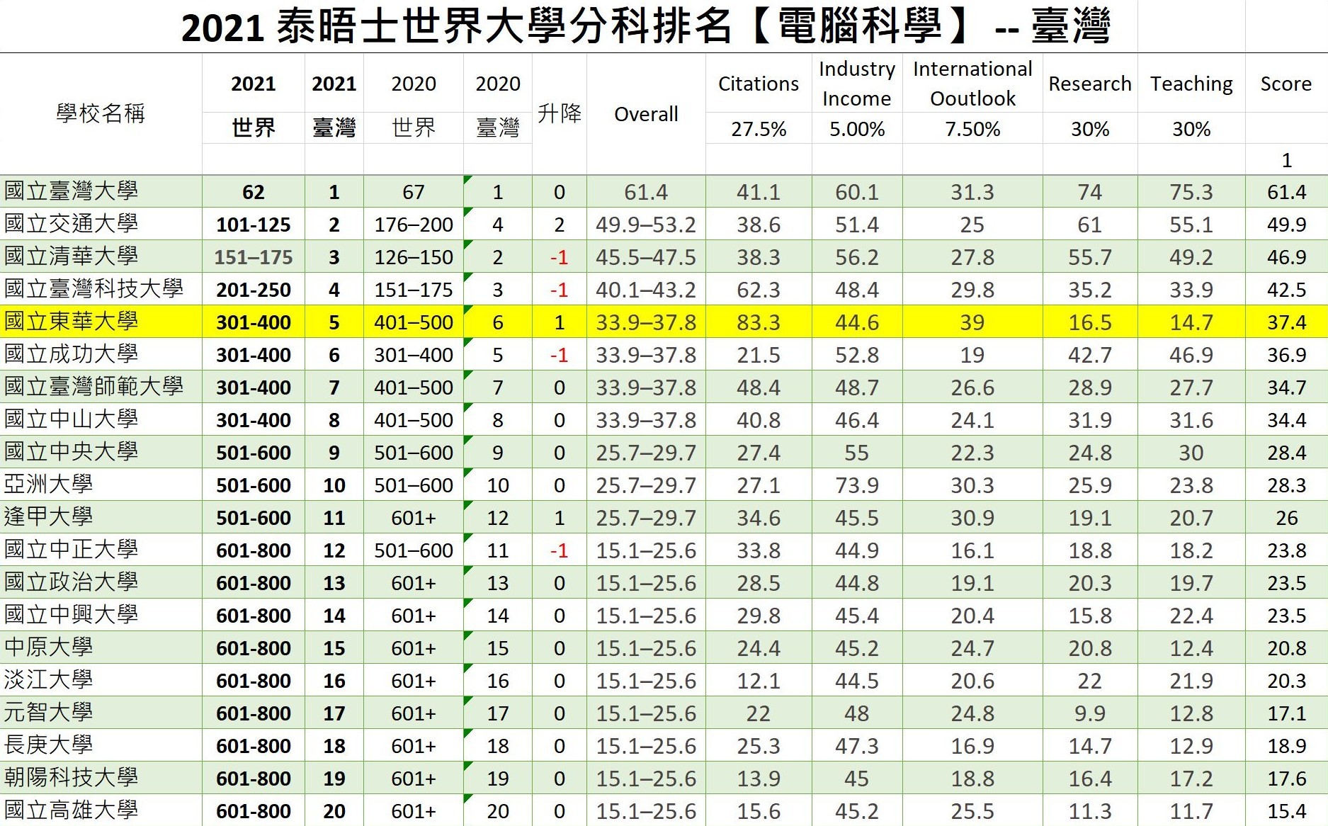Screen dimensions: 1328x826
Task: Click the Industry Income column header
Action: (857, 84)
